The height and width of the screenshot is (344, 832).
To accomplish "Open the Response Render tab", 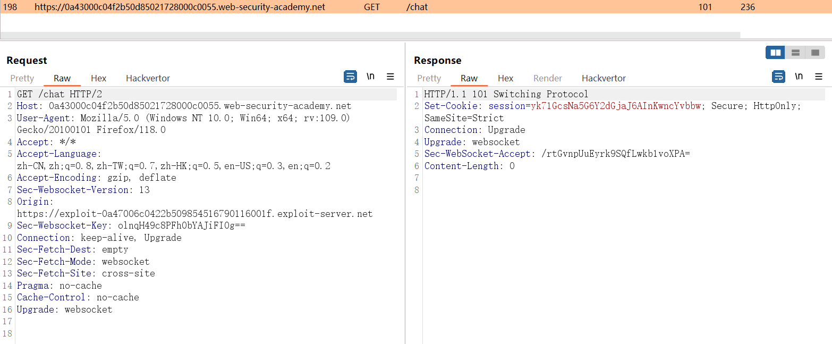I will pos(547,78).
